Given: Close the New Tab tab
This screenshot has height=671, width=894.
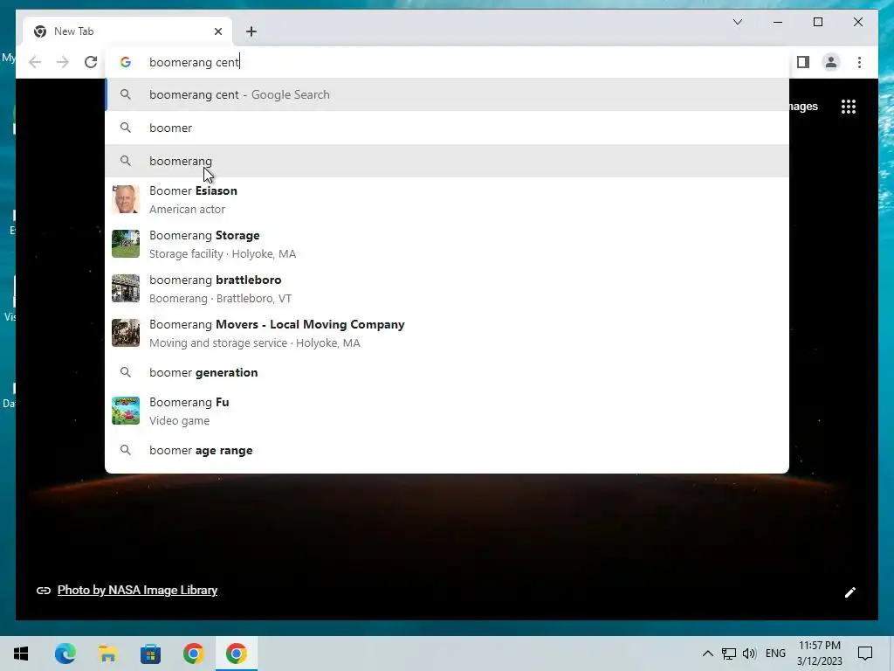Looking at the screenshot, I should [217, 31].
